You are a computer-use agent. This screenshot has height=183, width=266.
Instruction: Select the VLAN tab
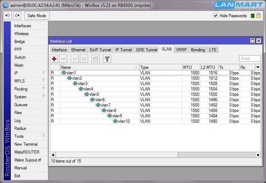click(x=167, y=49)
